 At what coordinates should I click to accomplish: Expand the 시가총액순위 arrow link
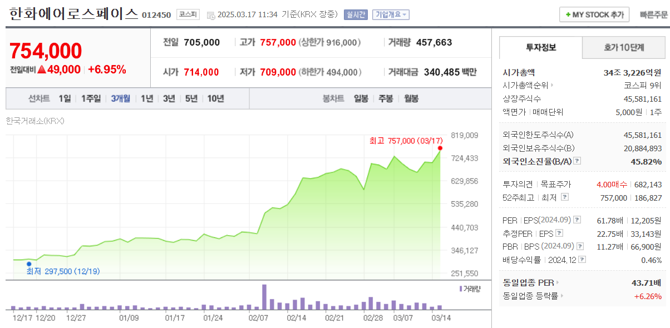click(x=552, y=86)
